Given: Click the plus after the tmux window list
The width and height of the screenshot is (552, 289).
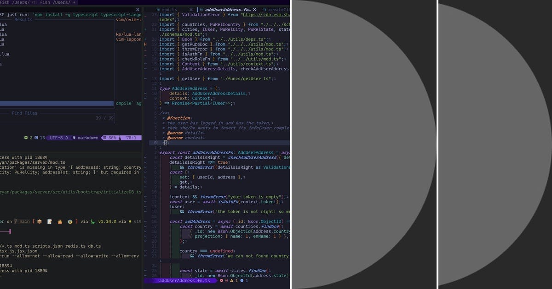Looking at the screenshot, I should click(74, 2).
